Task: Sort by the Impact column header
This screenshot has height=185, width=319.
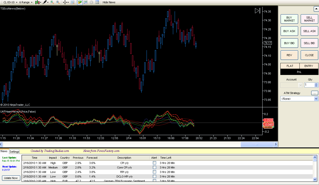Action: 53,158
